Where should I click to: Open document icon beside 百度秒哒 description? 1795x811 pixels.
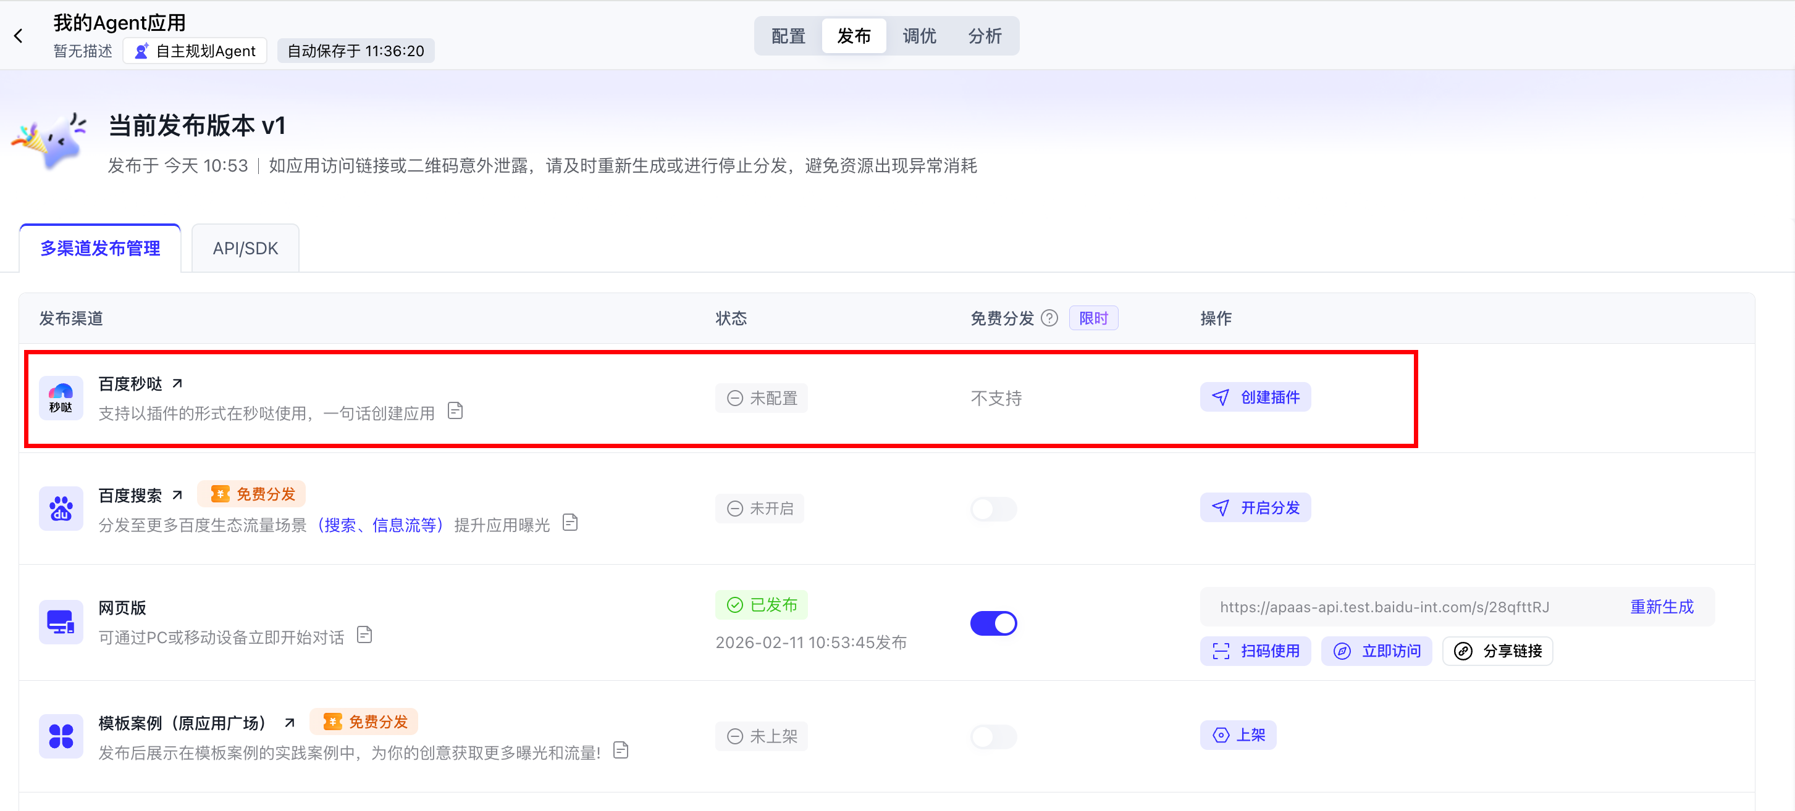pos(455,410)
